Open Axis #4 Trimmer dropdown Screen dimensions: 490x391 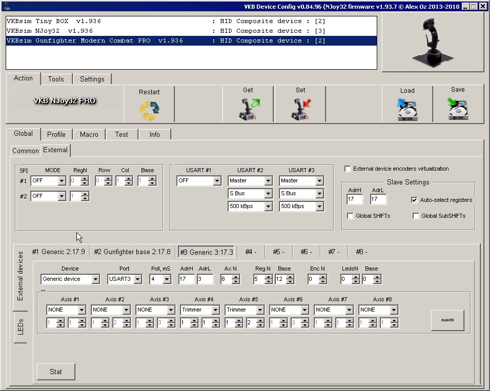tap(215, 310)
